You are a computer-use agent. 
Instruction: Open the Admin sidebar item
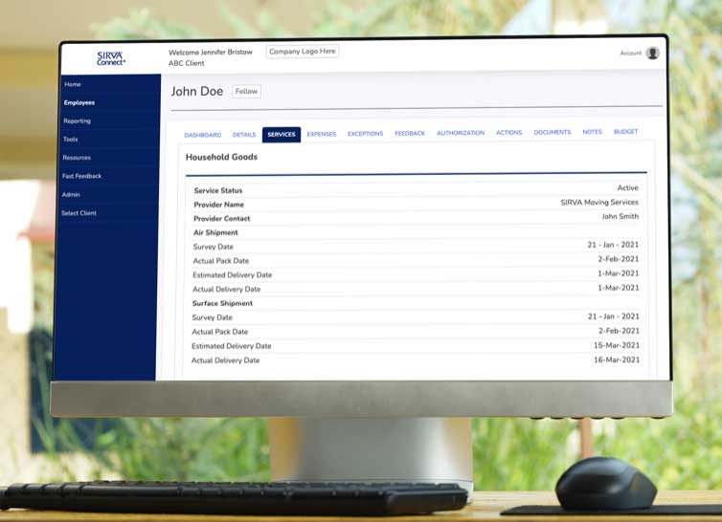pyautogui.click(x=71, y=194)
